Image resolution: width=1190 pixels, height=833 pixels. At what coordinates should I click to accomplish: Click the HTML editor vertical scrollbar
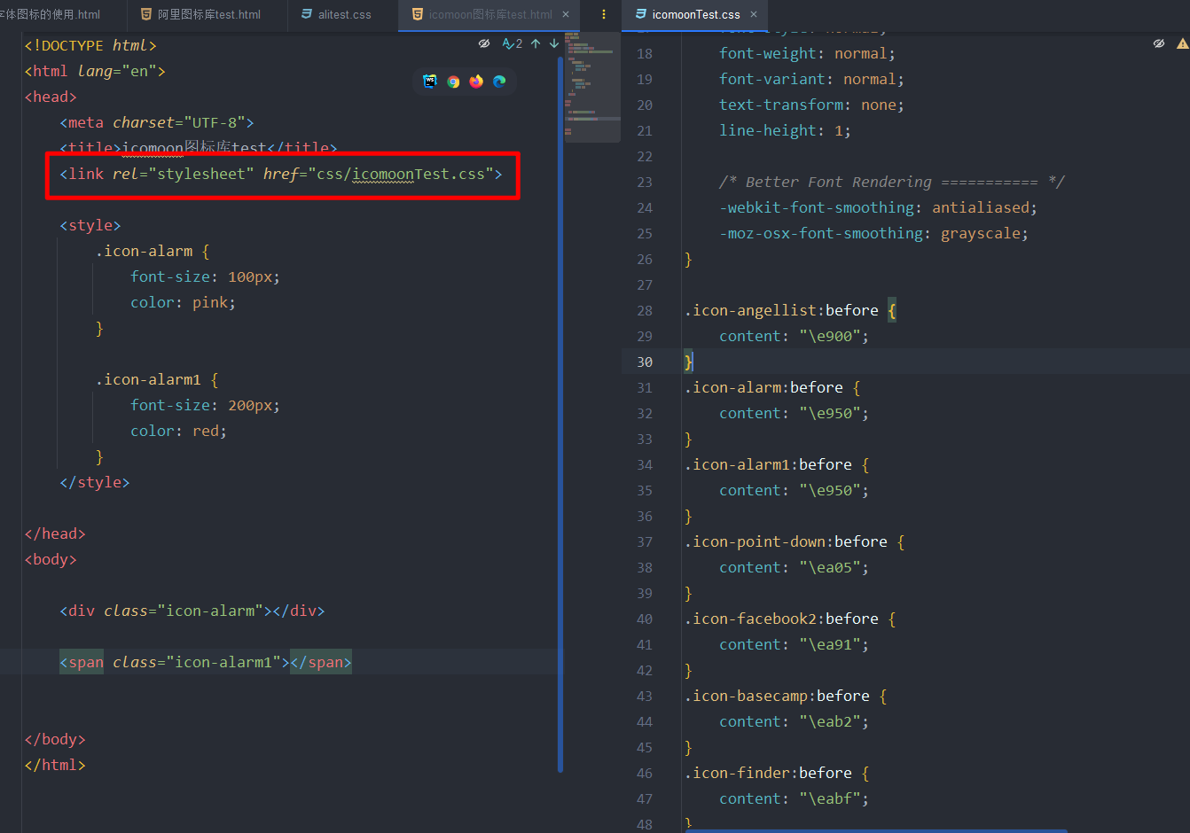pos(560,414)
